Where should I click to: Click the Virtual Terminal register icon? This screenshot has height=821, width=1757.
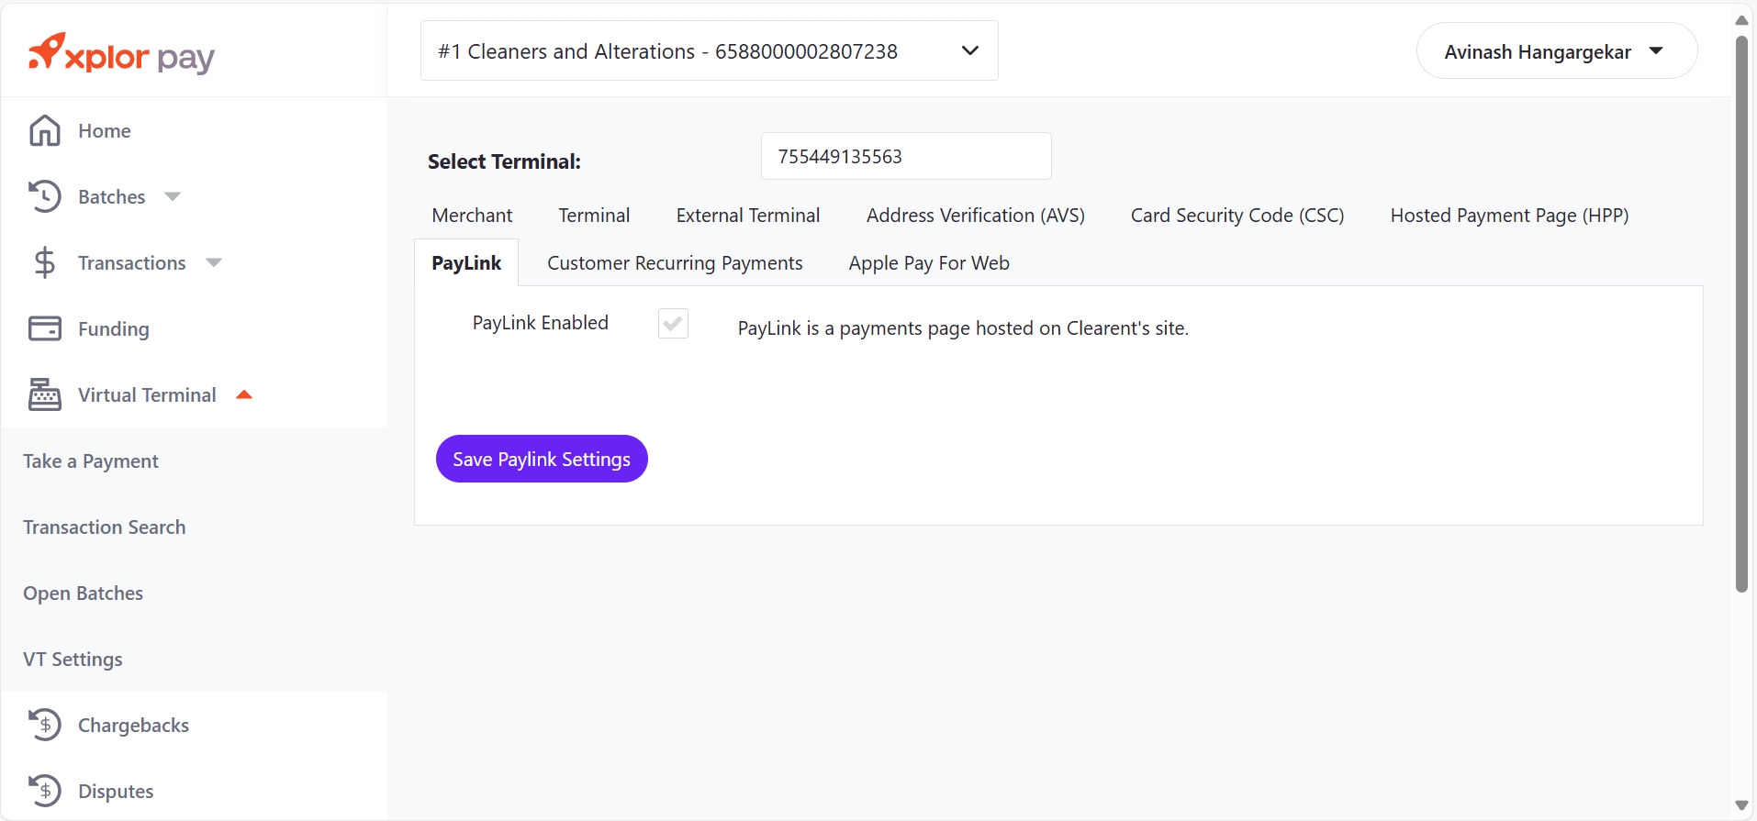click(44, 395)
